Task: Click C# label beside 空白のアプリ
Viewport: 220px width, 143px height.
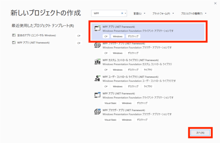Action: pos(79,36)
